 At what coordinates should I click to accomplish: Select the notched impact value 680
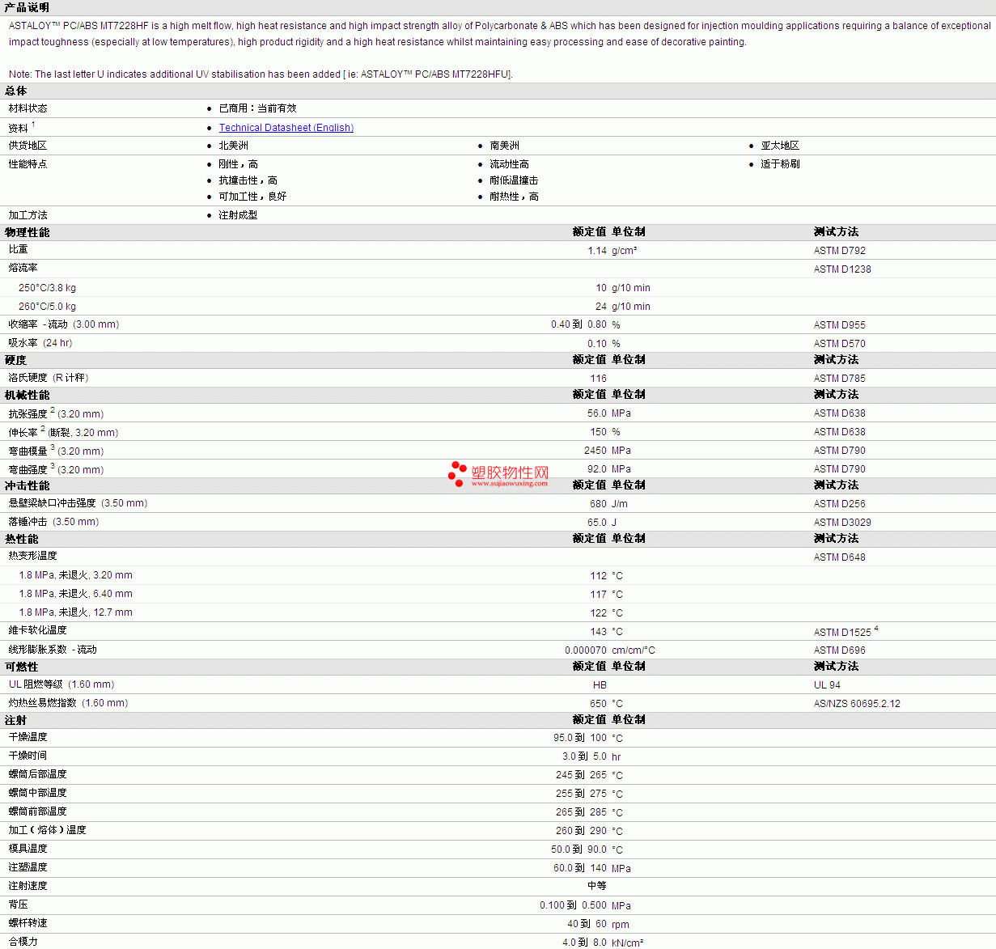[x=598, y=504]
